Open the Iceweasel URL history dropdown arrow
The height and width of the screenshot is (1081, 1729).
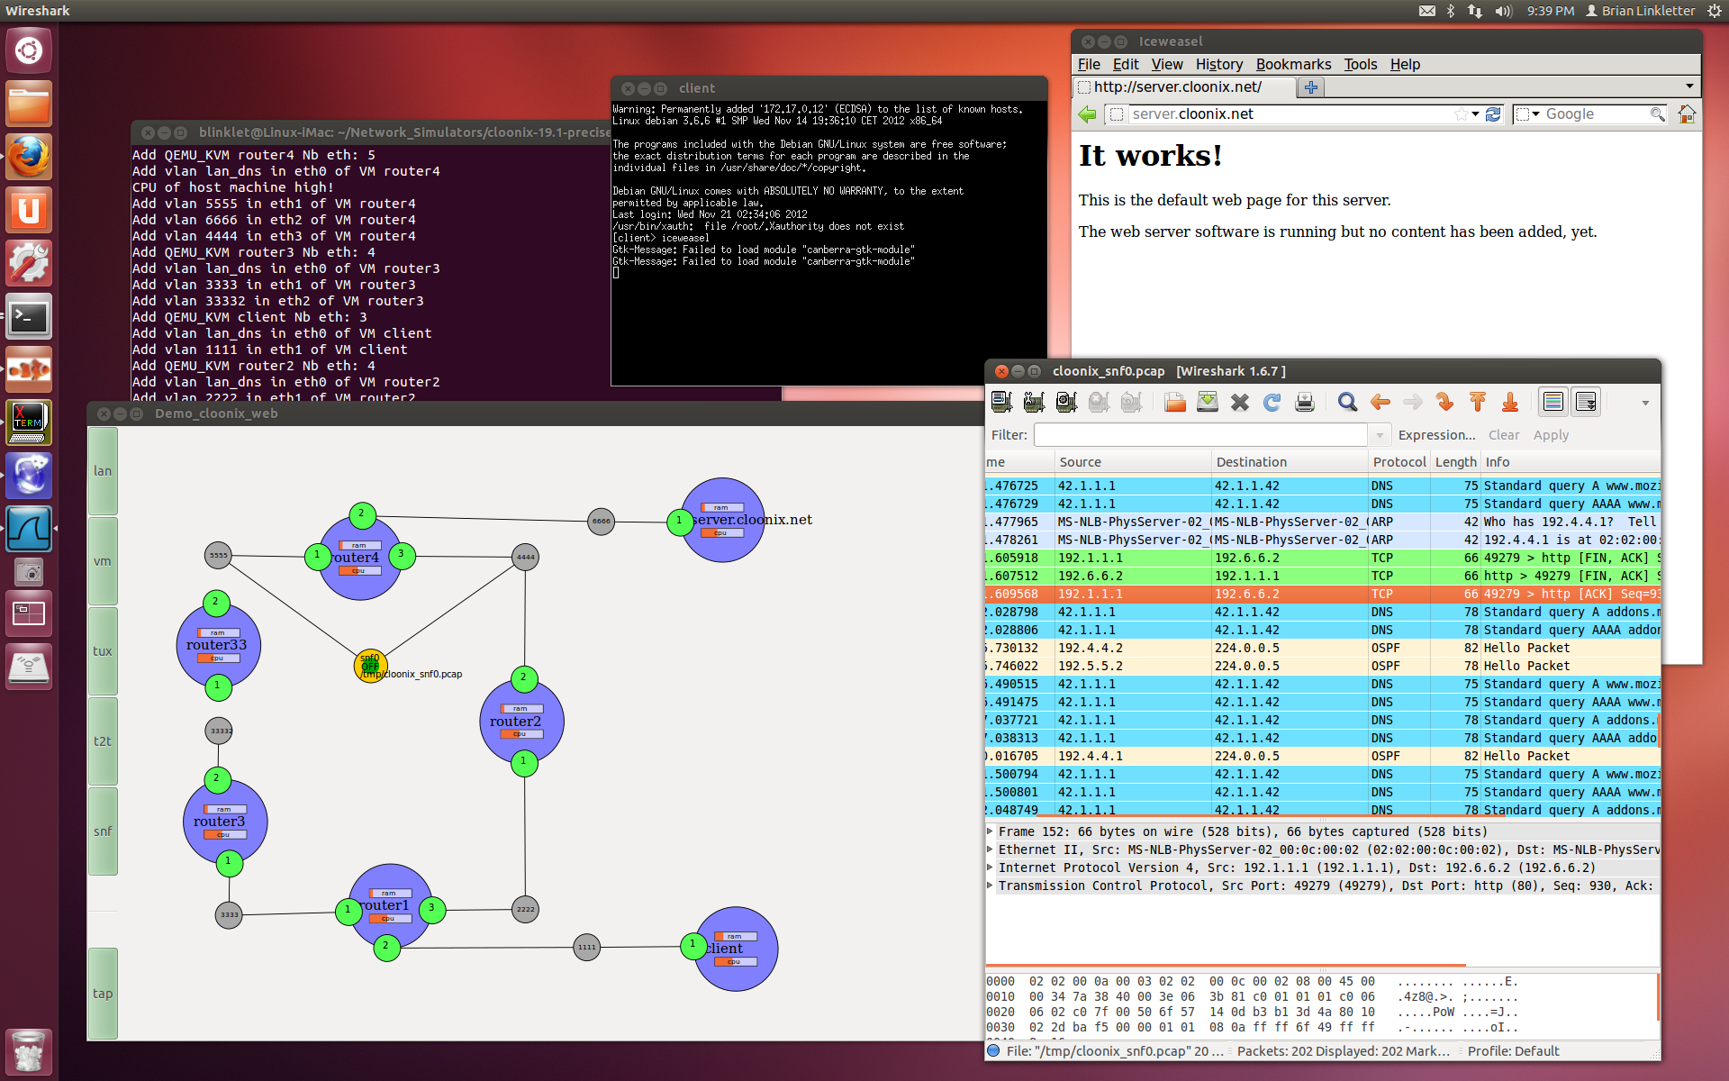click(1475, 114)
